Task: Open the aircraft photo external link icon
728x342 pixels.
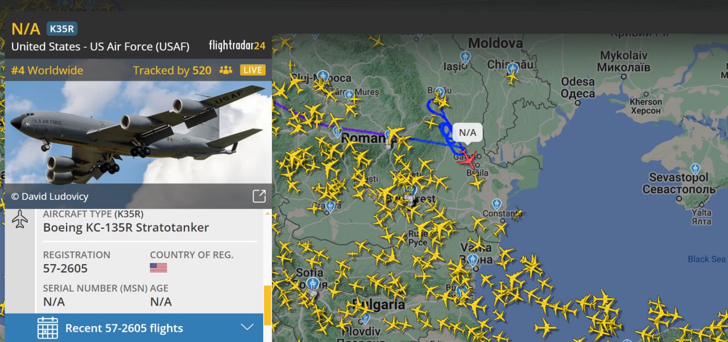Action: click(259, 196)
